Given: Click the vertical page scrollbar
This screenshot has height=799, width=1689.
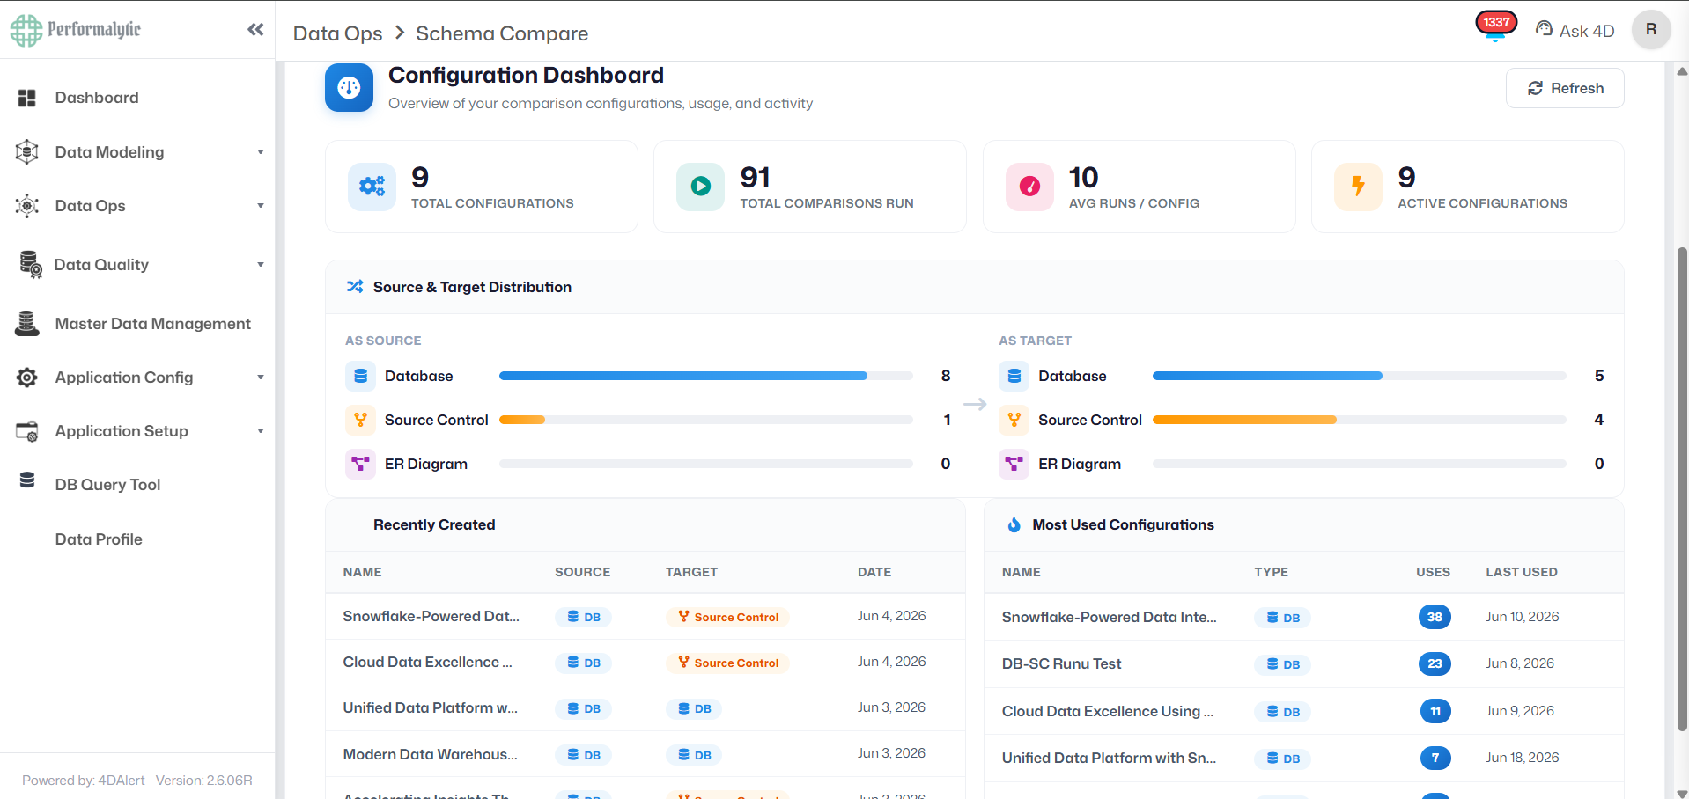Looking at the screenshot, I should 1682,488.
